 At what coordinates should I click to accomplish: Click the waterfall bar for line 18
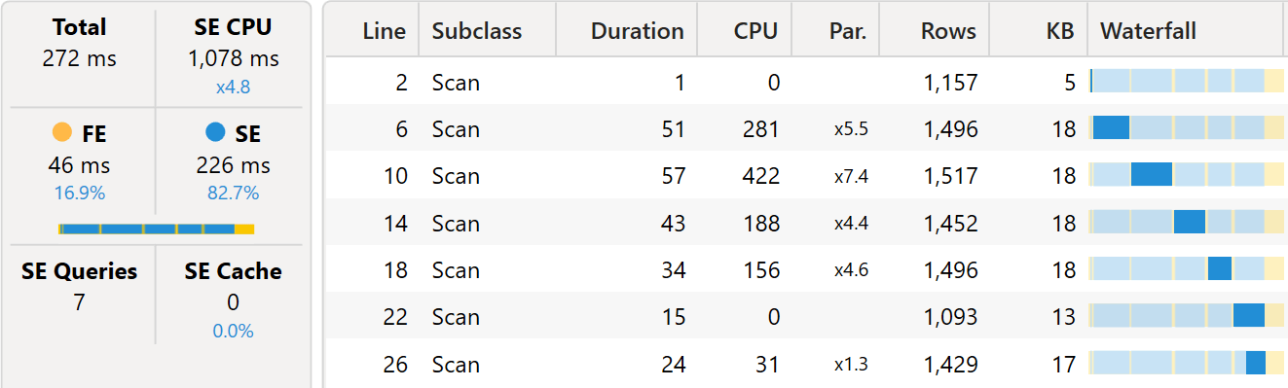[x=1220, y=268]
